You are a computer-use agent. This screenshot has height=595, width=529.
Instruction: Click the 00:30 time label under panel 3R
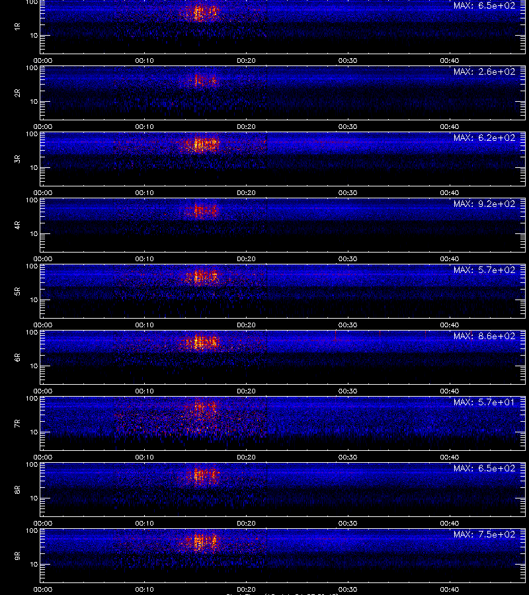click(x=348, y=193)
